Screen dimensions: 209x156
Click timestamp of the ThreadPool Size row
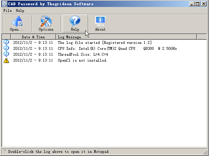pyautogui.click(x=33, y=54)
